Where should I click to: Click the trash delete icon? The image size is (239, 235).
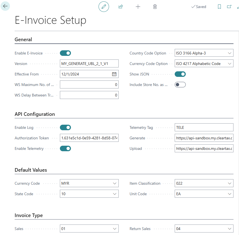point(155,7)
